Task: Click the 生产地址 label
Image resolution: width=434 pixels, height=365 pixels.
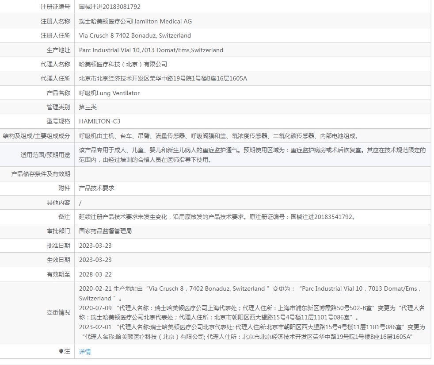Action: (x=58, y=50)
